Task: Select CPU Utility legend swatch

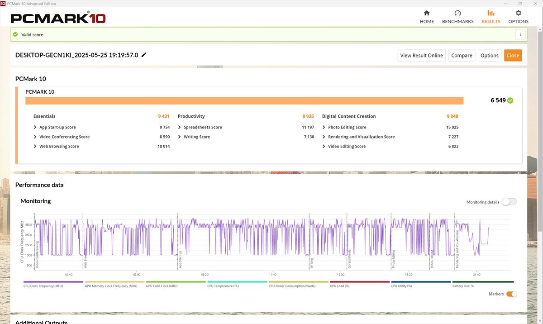Action: (421, 282)
